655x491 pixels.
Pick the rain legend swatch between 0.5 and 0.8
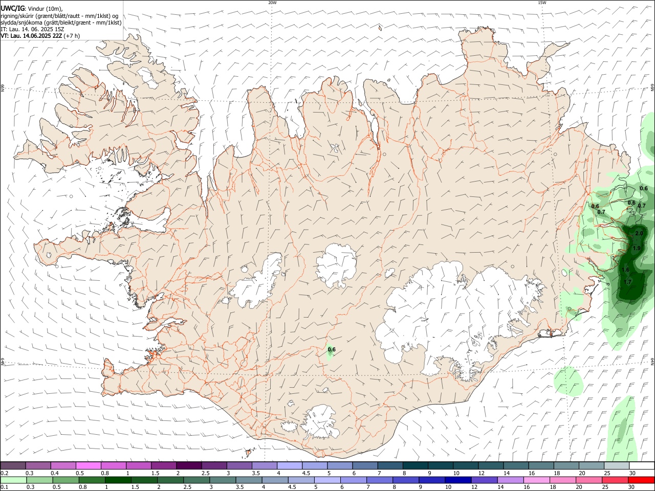point(65,480)
